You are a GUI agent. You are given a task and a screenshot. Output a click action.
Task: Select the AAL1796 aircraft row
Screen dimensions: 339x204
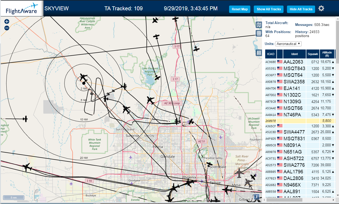pos(300,172)
